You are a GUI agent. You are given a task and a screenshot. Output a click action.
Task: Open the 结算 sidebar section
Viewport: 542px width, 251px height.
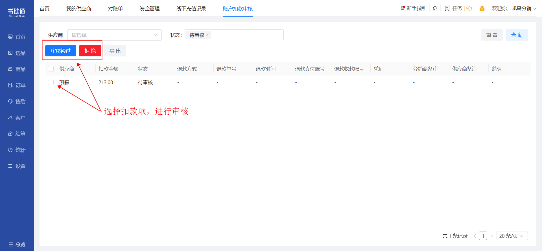pos(17,134)
